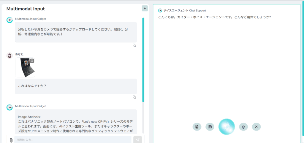Viewport: 304px width, 143px height.
Task: Click the voice agent greeting 'こんにちは' message
Action: tap(214, 17)
